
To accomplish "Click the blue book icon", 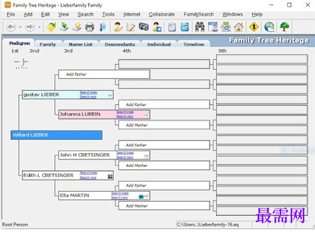I will pyautogui.click(x=102, y=27).
